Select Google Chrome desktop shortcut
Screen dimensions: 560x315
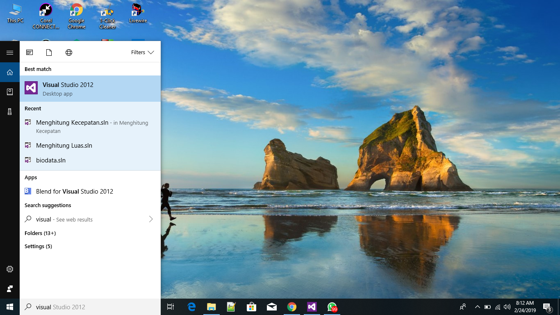point(76,16)
